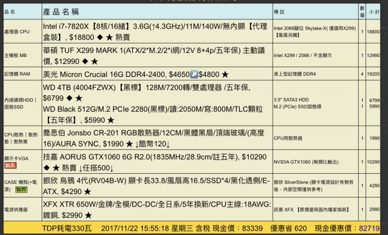
Task: Click the 現金優惠價 82719 final price
Action: pos(347,229)
